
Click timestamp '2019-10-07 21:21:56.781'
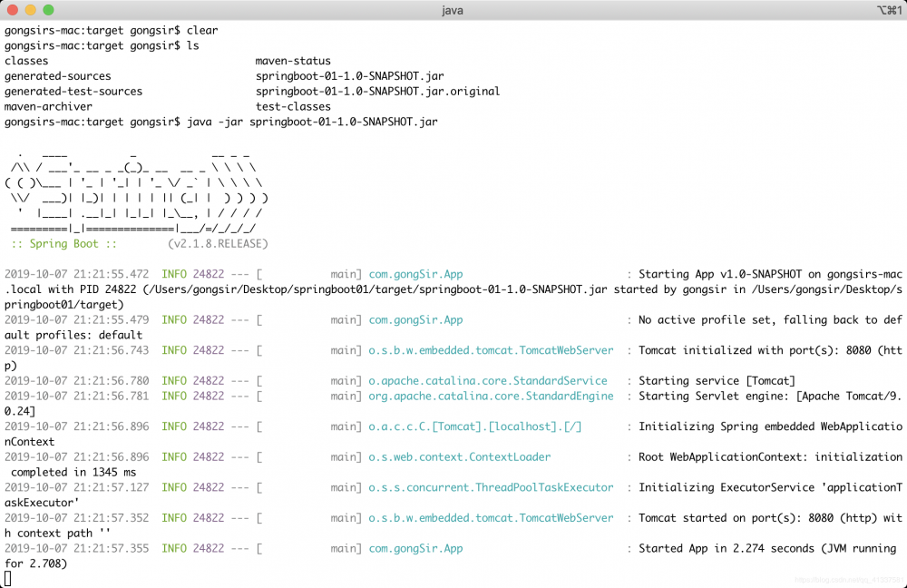pos(77,396)
